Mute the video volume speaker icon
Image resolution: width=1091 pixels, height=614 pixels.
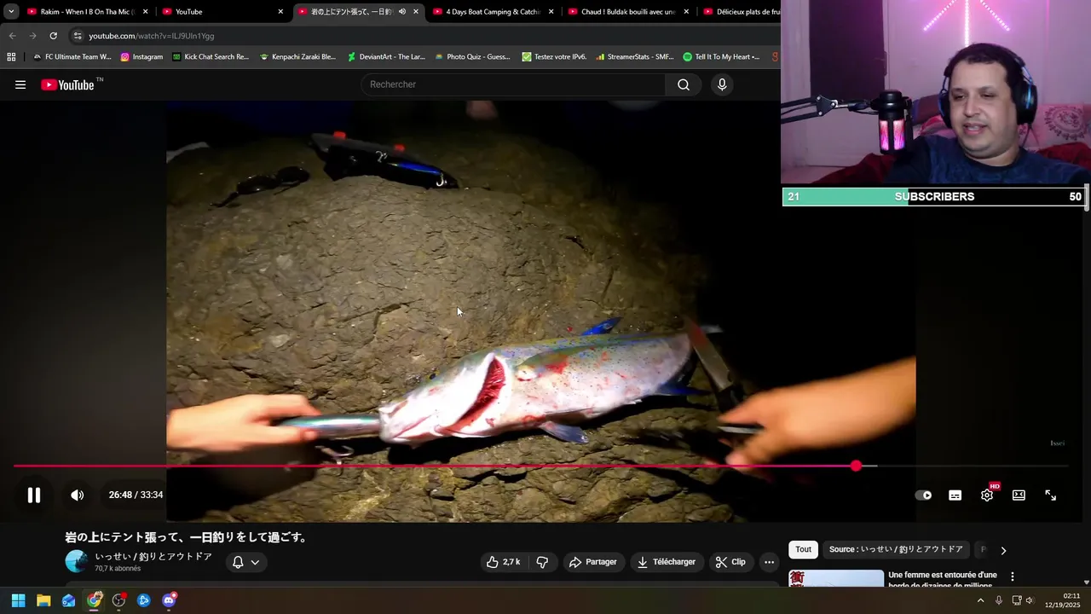point(77,495)
